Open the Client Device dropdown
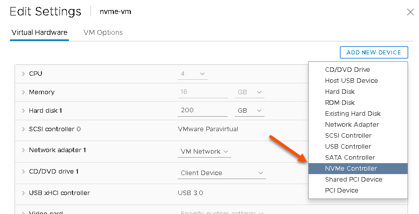419x214 pixels. [x=222, y=173]
